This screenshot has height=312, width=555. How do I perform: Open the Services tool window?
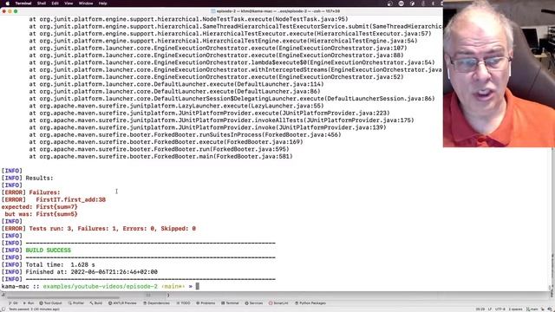coord(254,303)
